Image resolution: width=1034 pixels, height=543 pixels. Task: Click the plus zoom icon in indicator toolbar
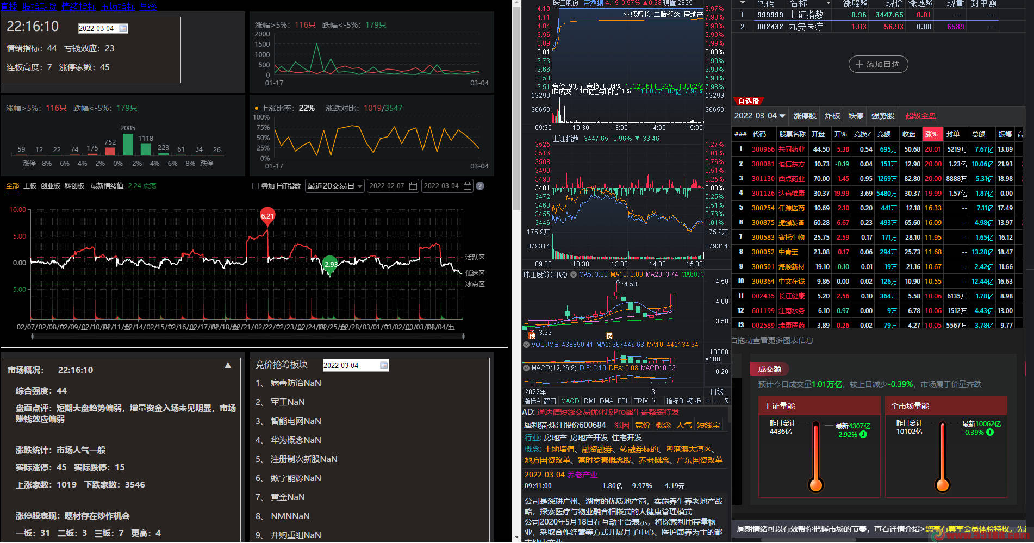pos(708,401)
